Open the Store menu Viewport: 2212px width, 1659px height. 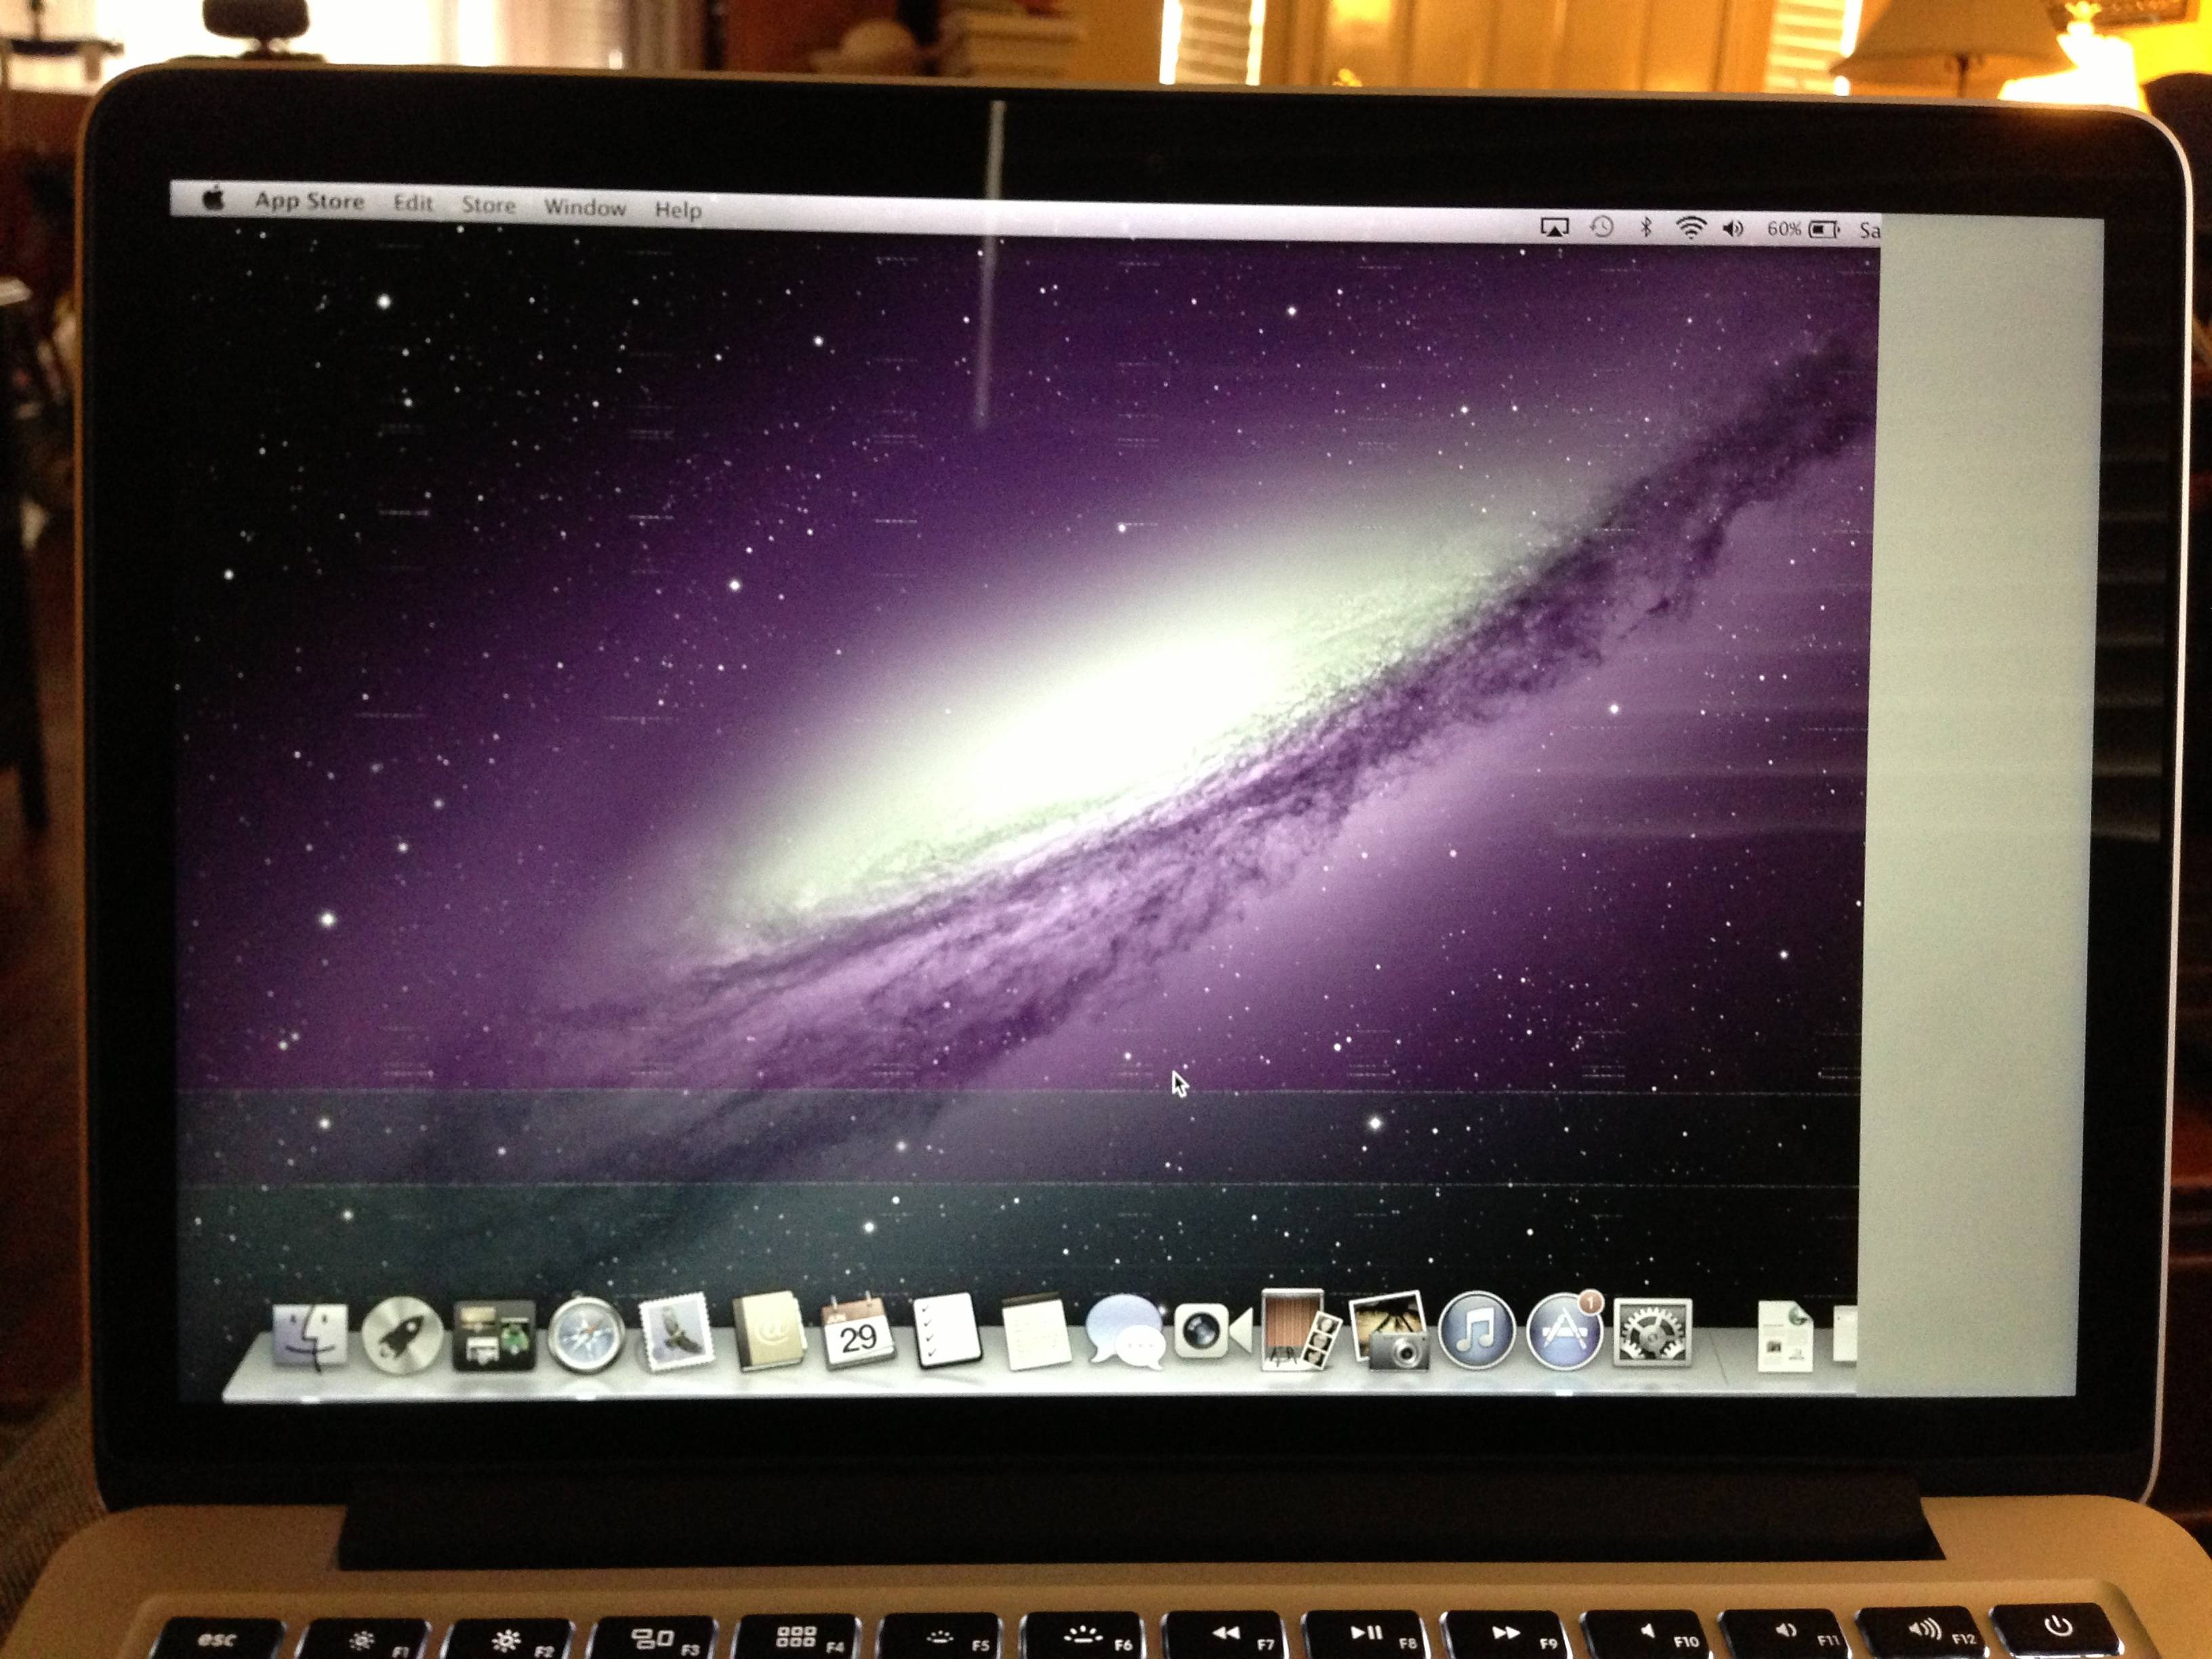(488, 205)
